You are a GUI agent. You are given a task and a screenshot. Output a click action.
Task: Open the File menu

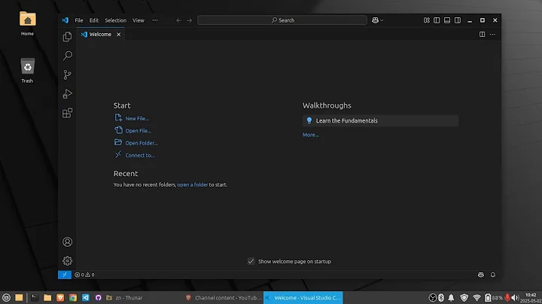[x=79, y=20]
